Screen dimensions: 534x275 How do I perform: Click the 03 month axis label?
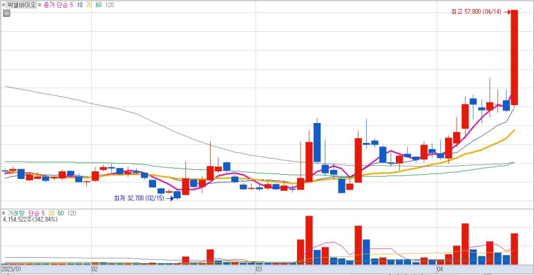tap(258, 269)
